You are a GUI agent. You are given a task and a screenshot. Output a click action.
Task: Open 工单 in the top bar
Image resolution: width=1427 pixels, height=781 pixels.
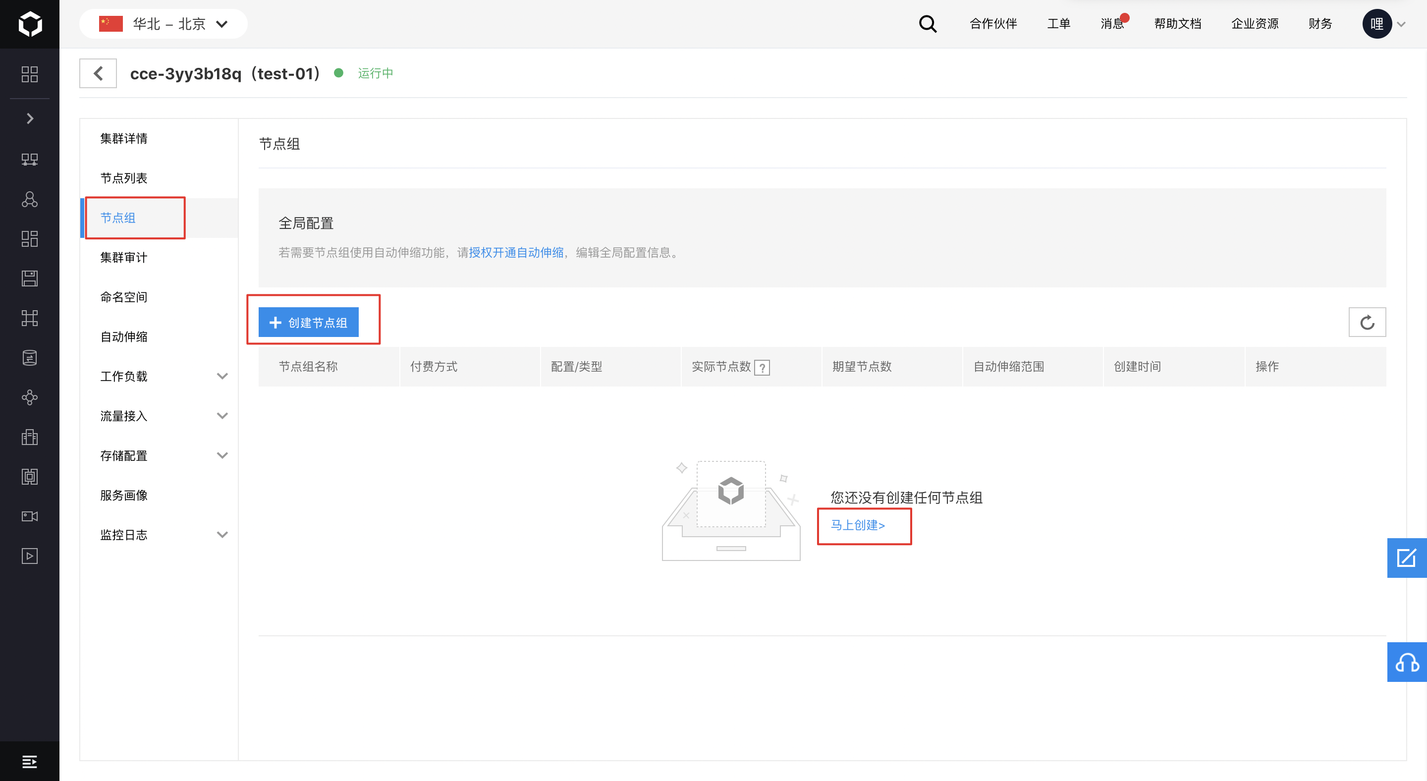[x=1059, y=24]
